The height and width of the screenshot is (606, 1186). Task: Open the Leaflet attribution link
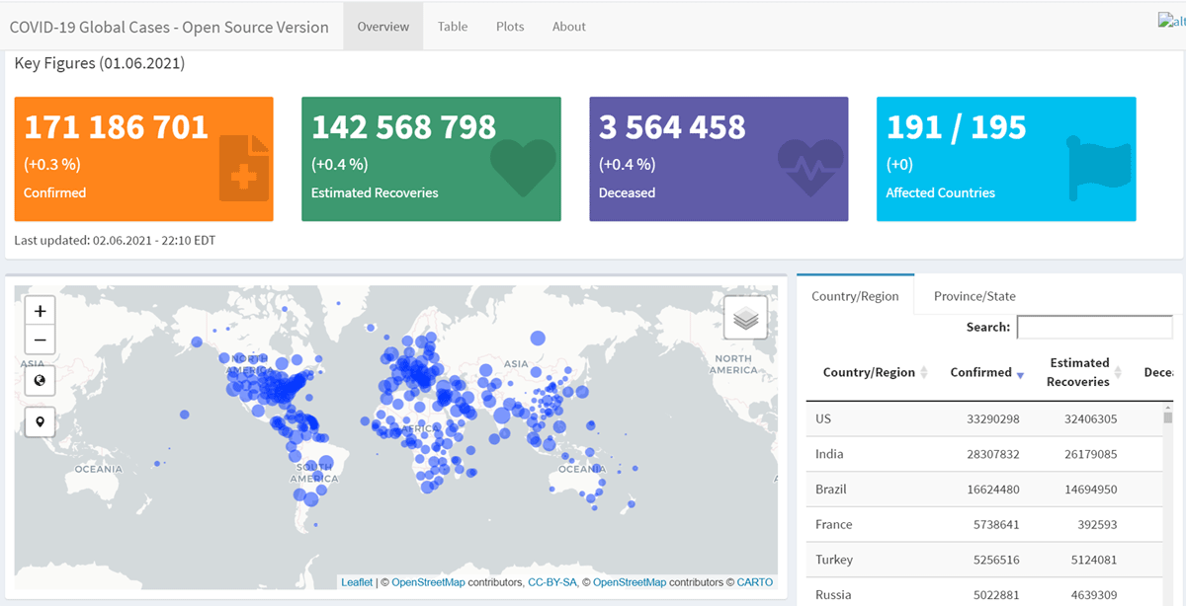pyautogui.click(x=357, y=582)
